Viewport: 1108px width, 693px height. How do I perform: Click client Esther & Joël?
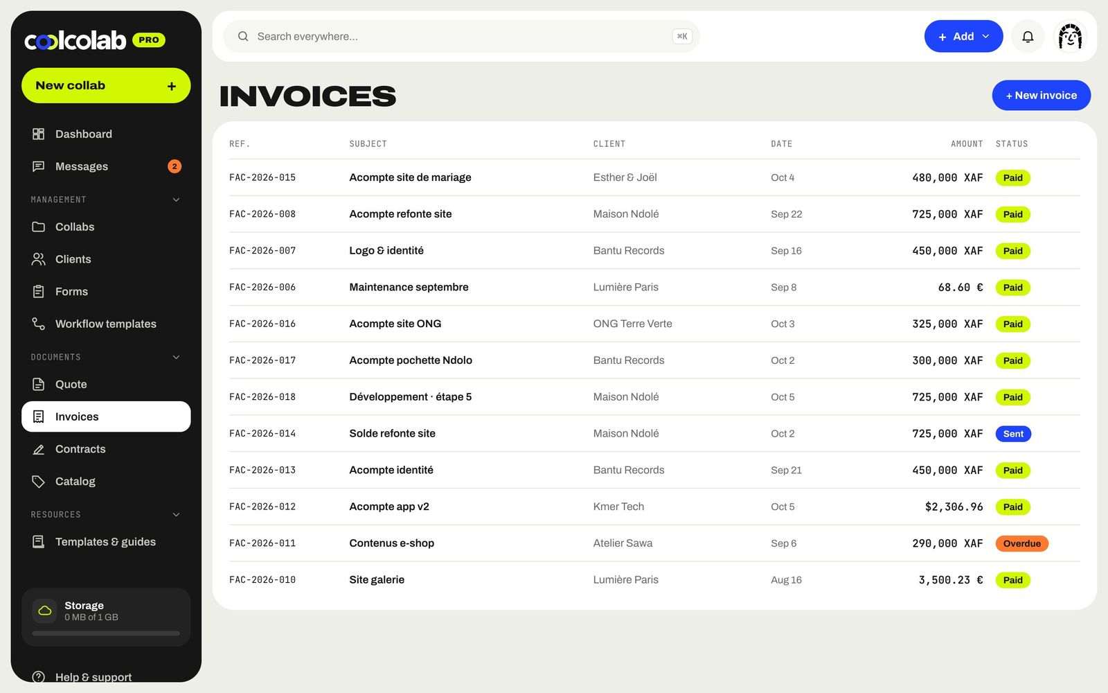pyautogui.click(x=625, y=177)
